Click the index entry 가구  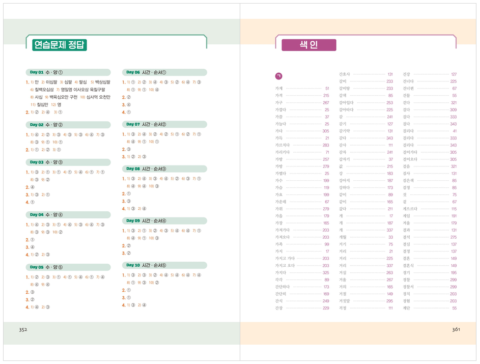pos(302,102)
